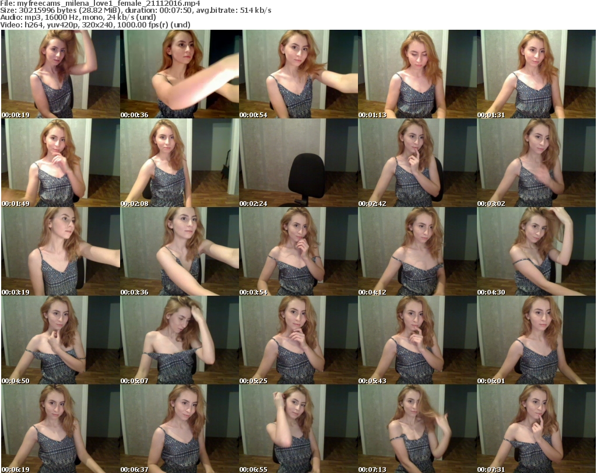The height and width of the screenshot is (473, 597).
Task: Choose the frame stamped 00:02:08
Action: coord(180,163)
